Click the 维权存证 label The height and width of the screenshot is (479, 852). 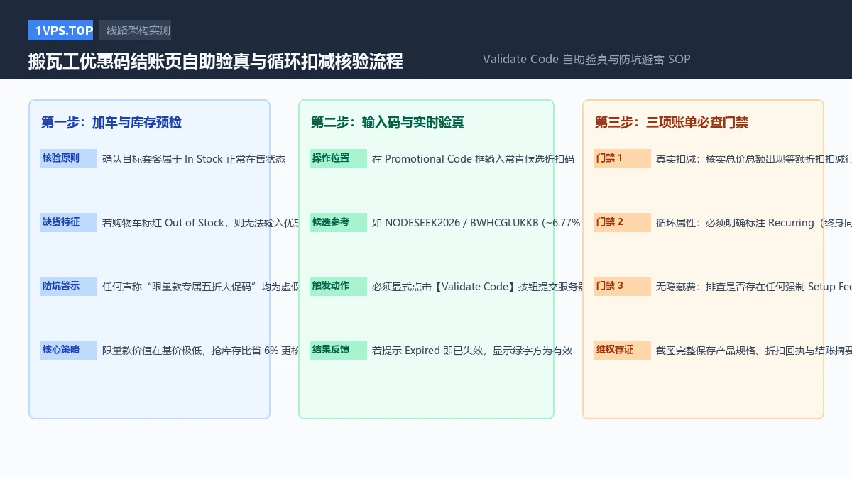point(622,350)
